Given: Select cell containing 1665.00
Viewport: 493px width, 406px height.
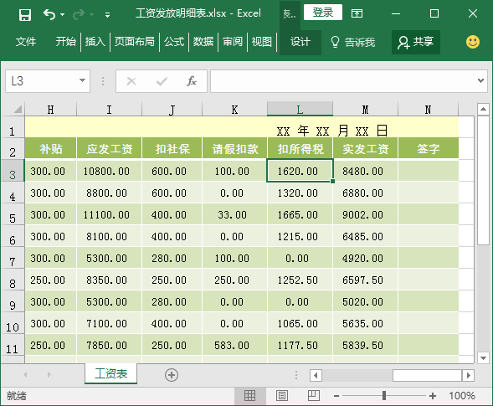Looking at the screenshot, I should 300,214.
